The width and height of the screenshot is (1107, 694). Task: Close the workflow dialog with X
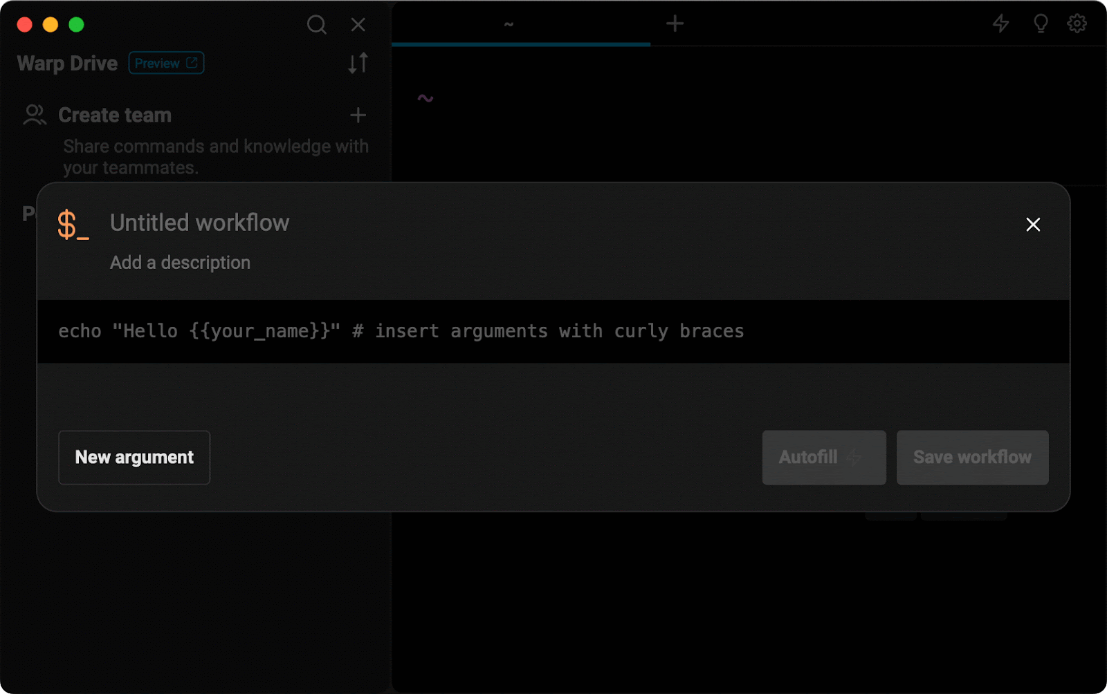point(1032,225)
